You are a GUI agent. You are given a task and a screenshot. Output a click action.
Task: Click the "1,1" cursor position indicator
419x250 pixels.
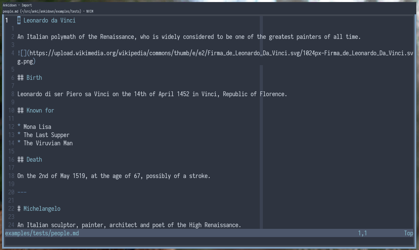(x=362, y=233)
